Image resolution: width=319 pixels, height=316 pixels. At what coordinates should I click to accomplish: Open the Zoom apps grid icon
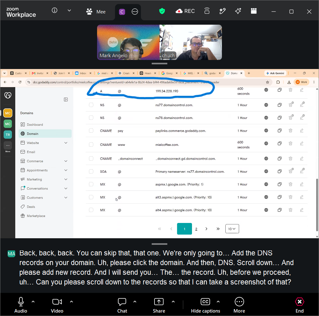(254, 11)
